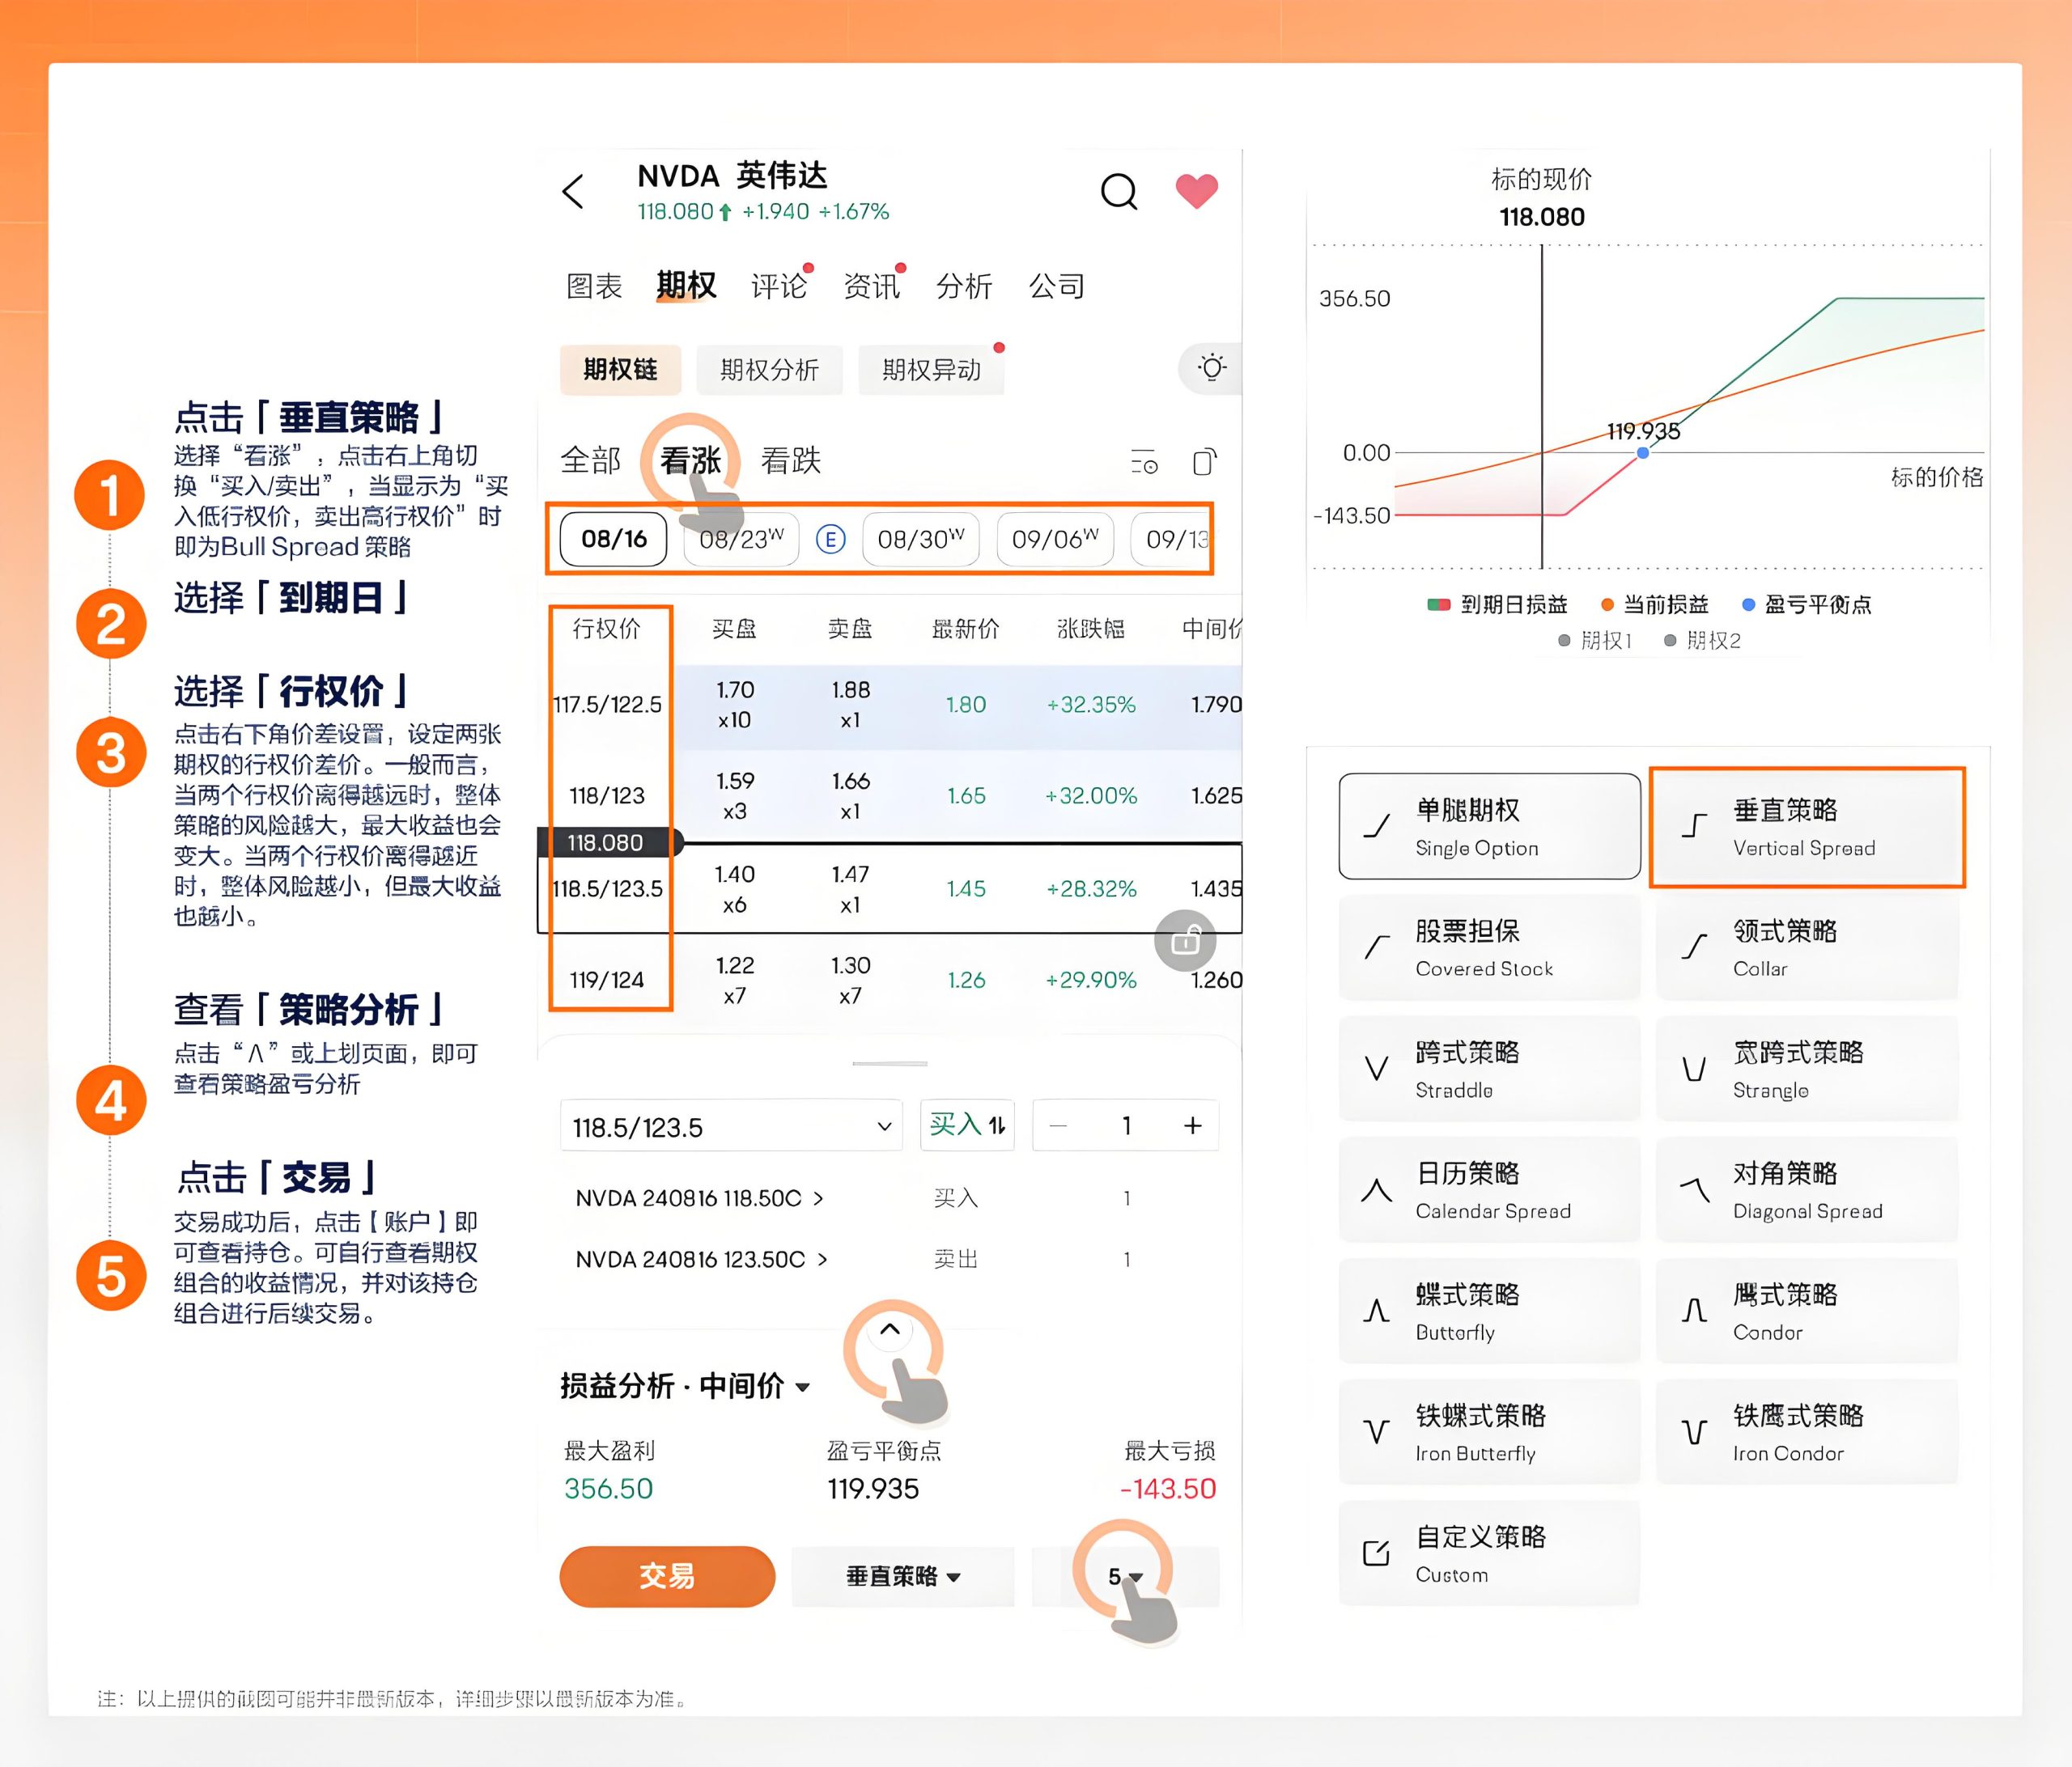
Task: Open the 损益分析 中间价 dropdown
Action: (x=685, y=1386)
